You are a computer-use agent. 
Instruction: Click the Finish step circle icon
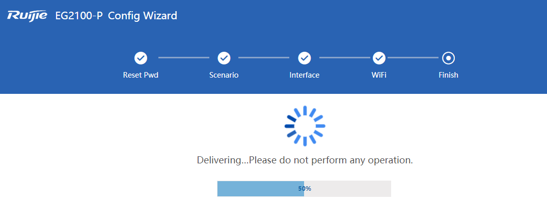pyautogui.click(x=449, y=58)
